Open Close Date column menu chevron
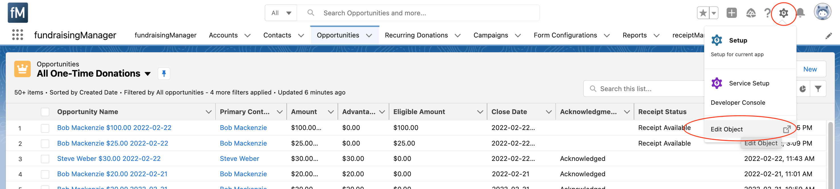840x189 pixels. [548, 112]
